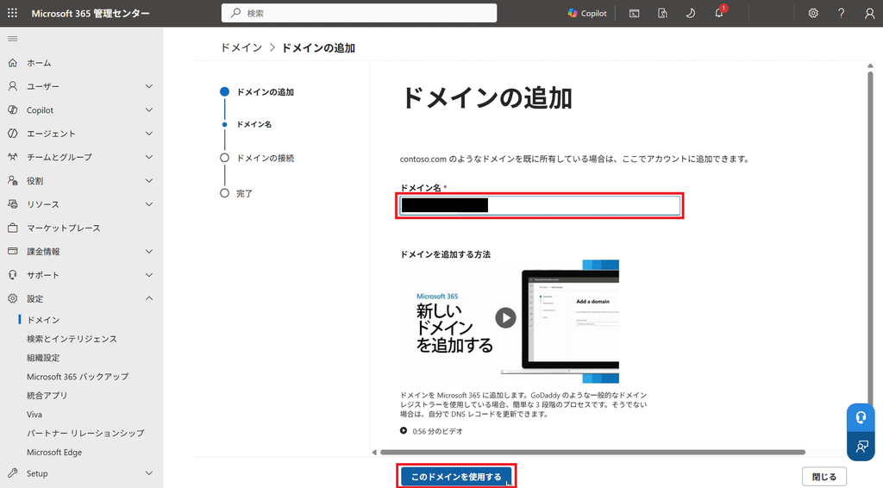
Task: Open the app launcher waffle icon
Action: (12, 12)
